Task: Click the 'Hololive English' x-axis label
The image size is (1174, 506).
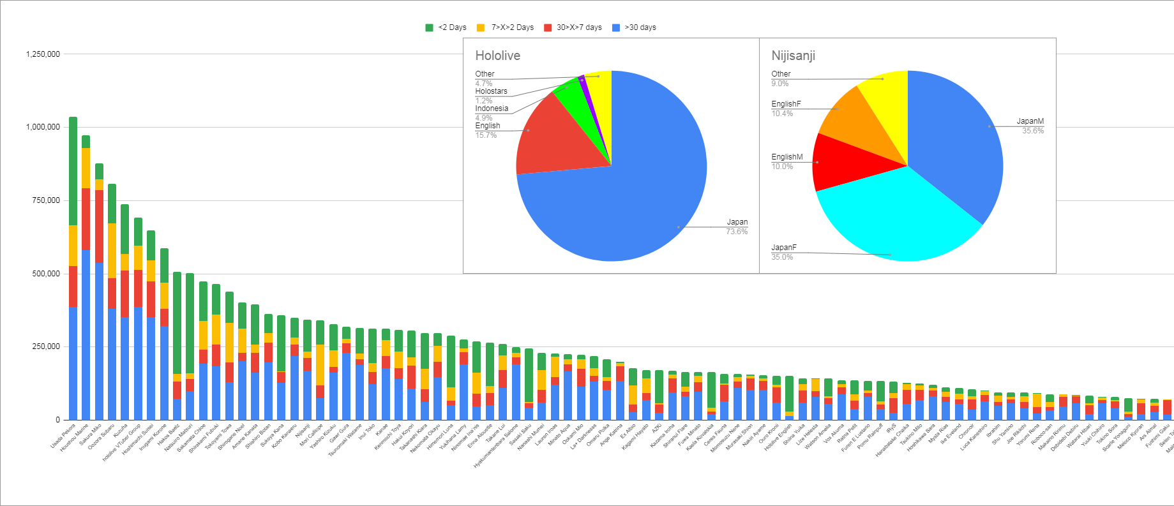Action: pos(778,438)
